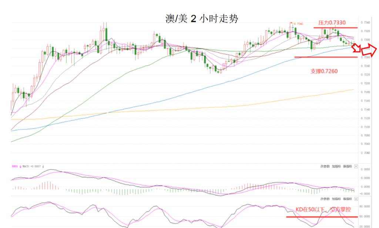Click 换指标 in the KD panel
Screen dimensions: 379x228
pos(348,199)
